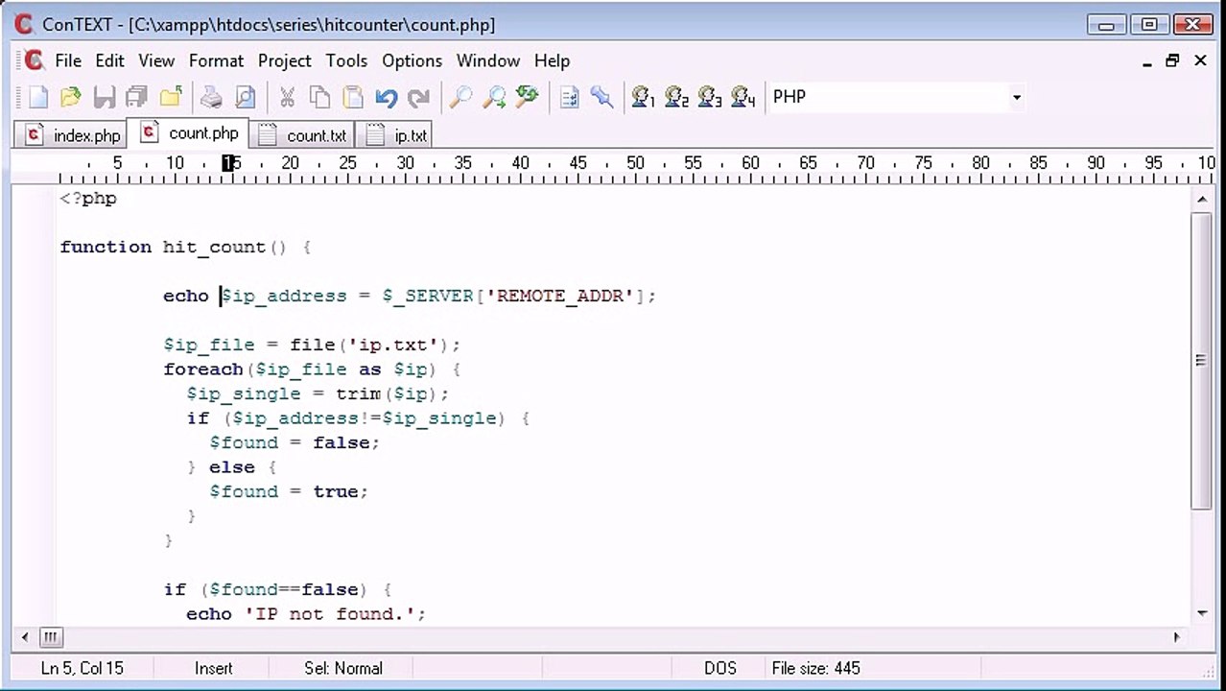Viewport: 1226px width, 691px height.
Task: Click Find Next magnifier icon
Action: [x=493, y=97]
